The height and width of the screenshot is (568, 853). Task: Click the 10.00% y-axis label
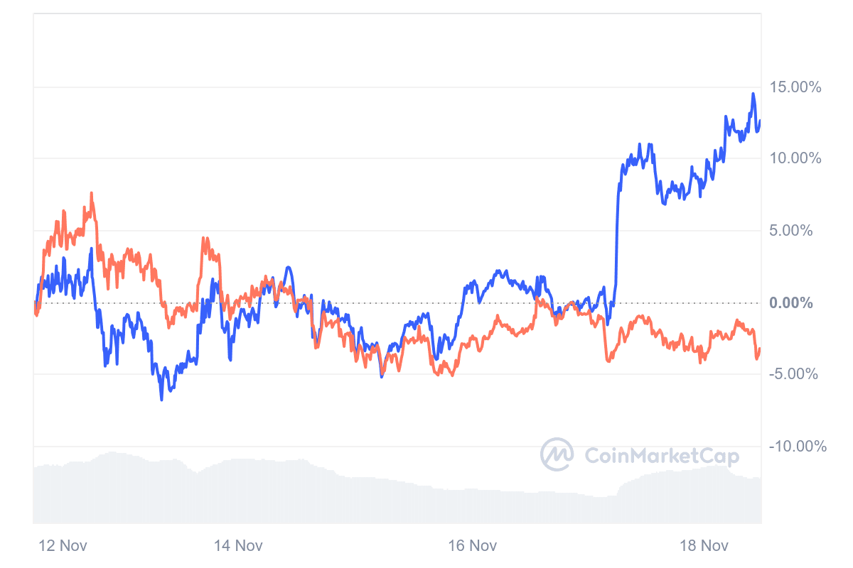pyautogui.click(x=795, y=158)
